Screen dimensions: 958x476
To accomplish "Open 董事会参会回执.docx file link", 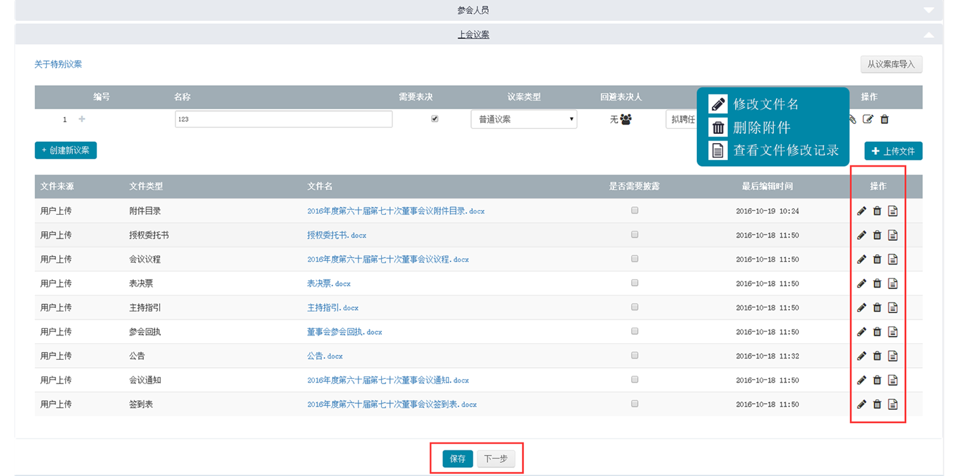I will tap(345, 332).
